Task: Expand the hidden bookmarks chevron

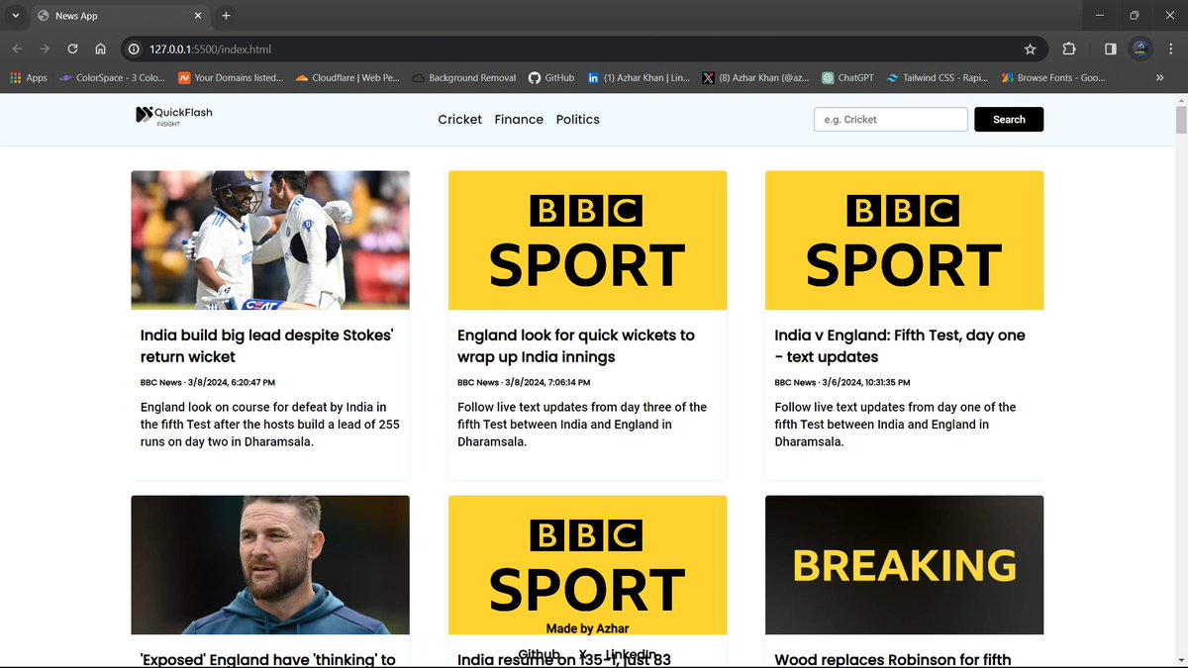Action: (1160, 77)
